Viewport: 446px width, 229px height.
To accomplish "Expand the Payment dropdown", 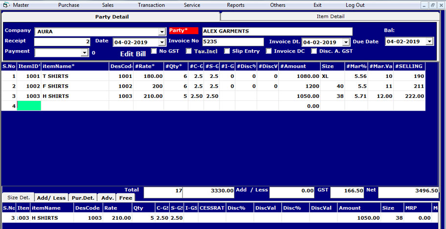I will click(84, 53).
